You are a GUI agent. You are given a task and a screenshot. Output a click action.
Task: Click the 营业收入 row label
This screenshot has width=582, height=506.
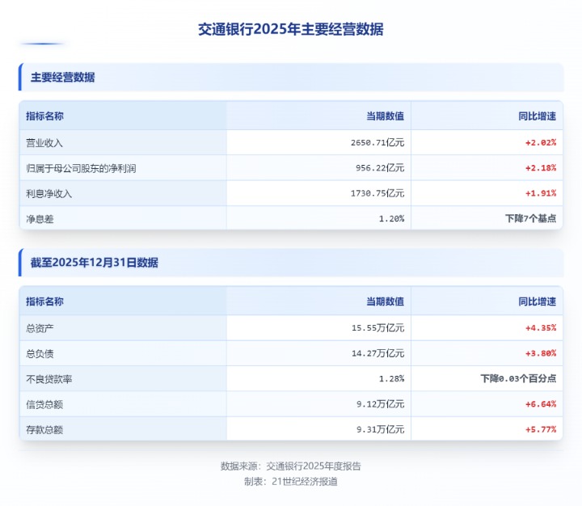click(x=44, y=143)
